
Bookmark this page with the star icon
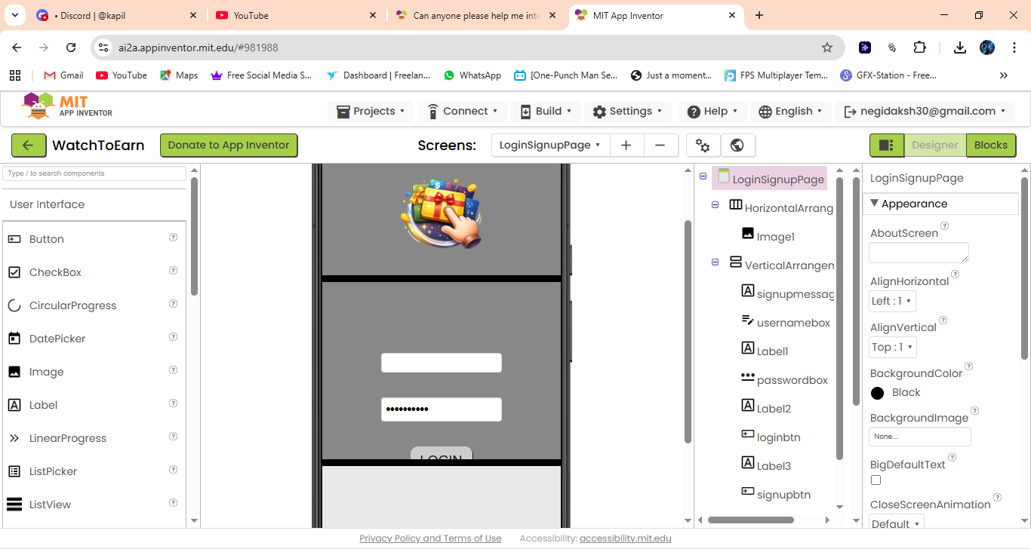click(x=827, y=48)
